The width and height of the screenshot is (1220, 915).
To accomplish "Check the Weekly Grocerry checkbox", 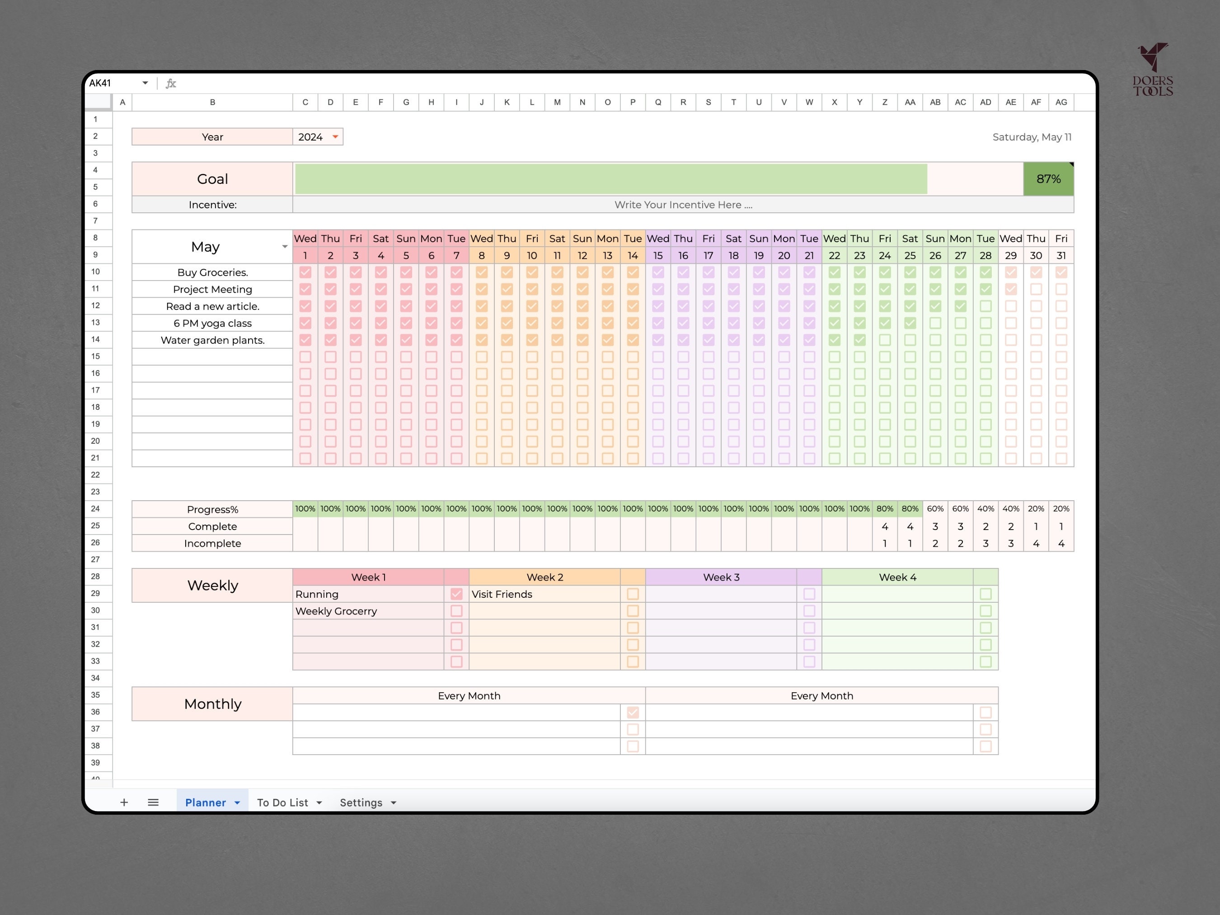I will click(456, 610).
